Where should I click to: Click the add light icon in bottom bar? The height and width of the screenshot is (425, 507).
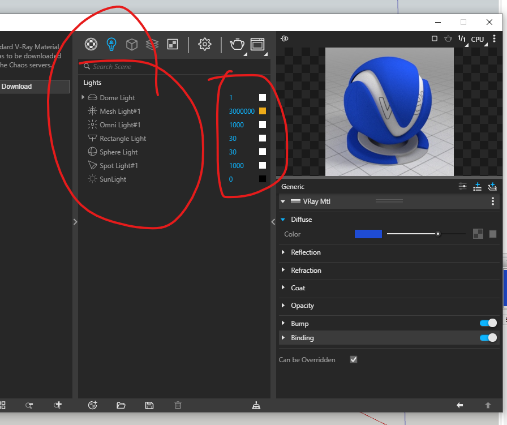click(93, 405)
